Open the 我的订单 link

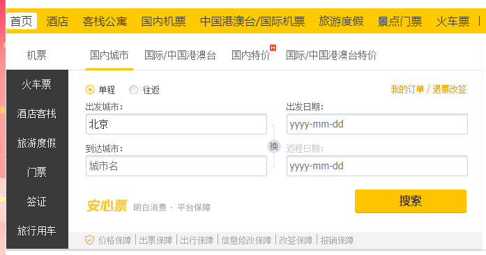point(407,90)
